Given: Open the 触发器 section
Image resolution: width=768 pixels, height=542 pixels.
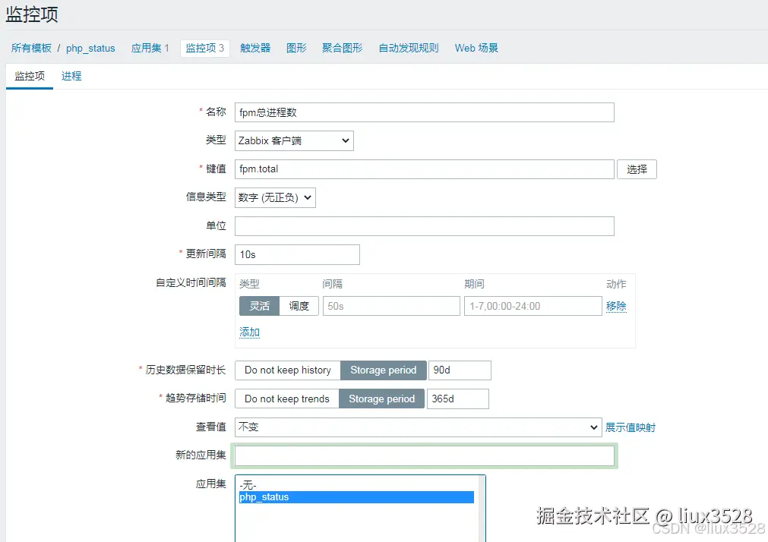Looking at the screenshot, I should (x=255, y=48).
